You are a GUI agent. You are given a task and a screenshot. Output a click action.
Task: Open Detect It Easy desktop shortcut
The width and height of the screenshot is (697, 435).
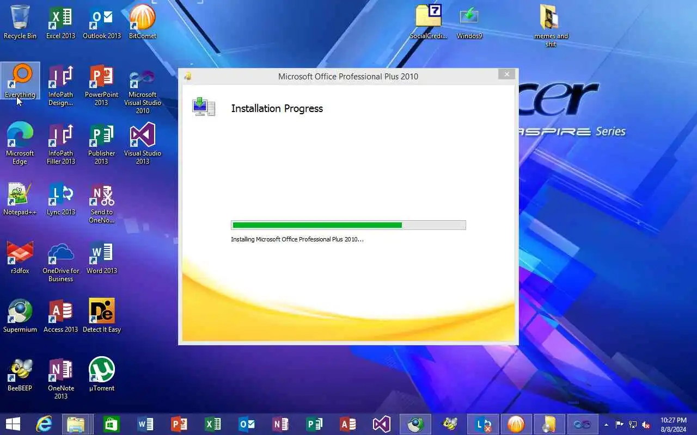102,316
